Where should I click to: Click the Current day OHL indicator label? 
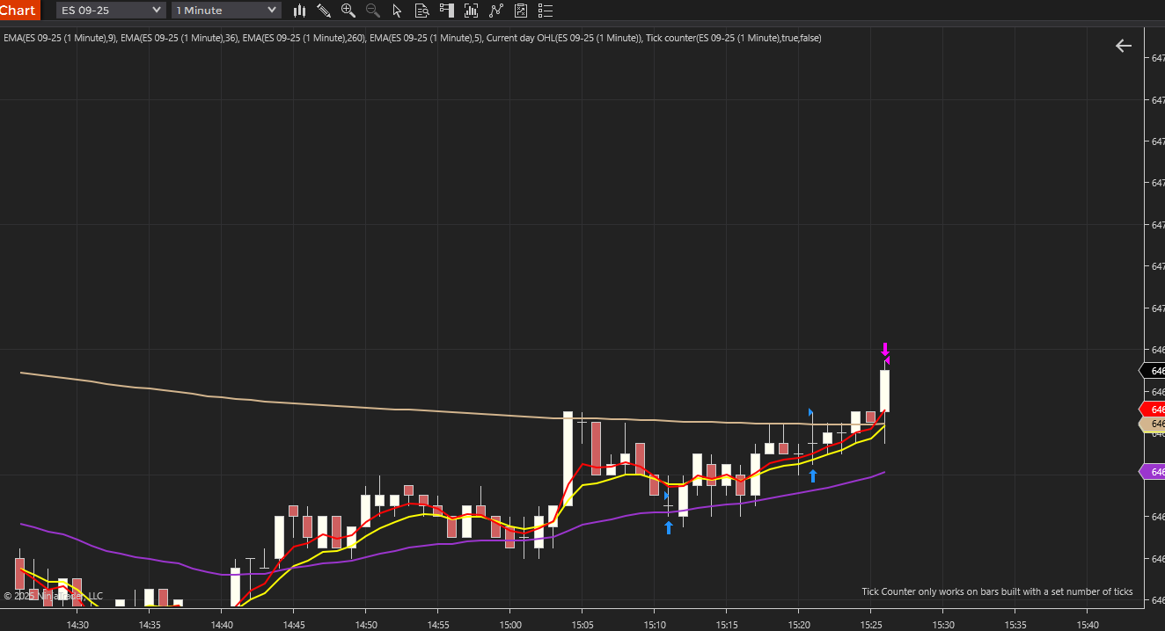pyautogui.click(x=563, y=38)
